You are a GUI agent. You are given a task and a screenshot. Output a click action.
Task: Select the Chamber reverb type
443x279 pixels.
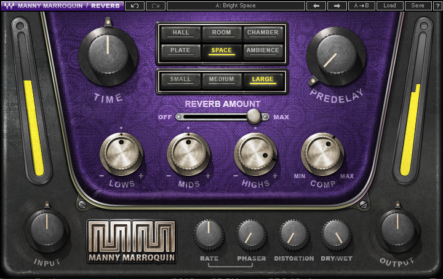point(263,33)
